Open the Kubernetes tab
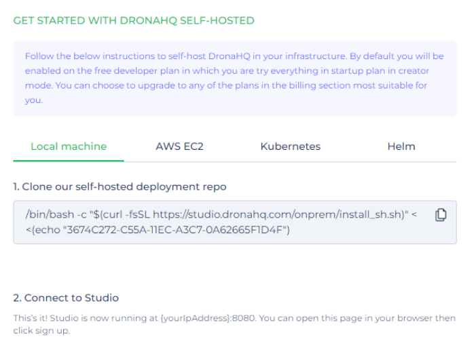This screenshot has width=476, height=356. tap(290, 146)
